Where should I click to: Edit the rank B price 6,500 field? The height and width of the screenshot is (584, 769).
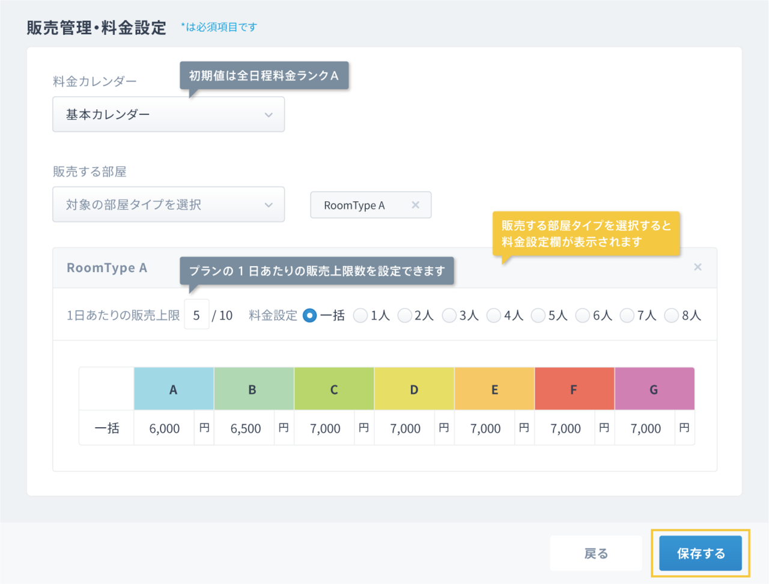tap(245, 428)
